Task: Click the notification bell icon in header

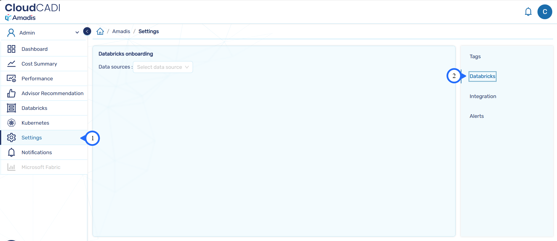Action: pyautogui.click(x=528, y=12)
